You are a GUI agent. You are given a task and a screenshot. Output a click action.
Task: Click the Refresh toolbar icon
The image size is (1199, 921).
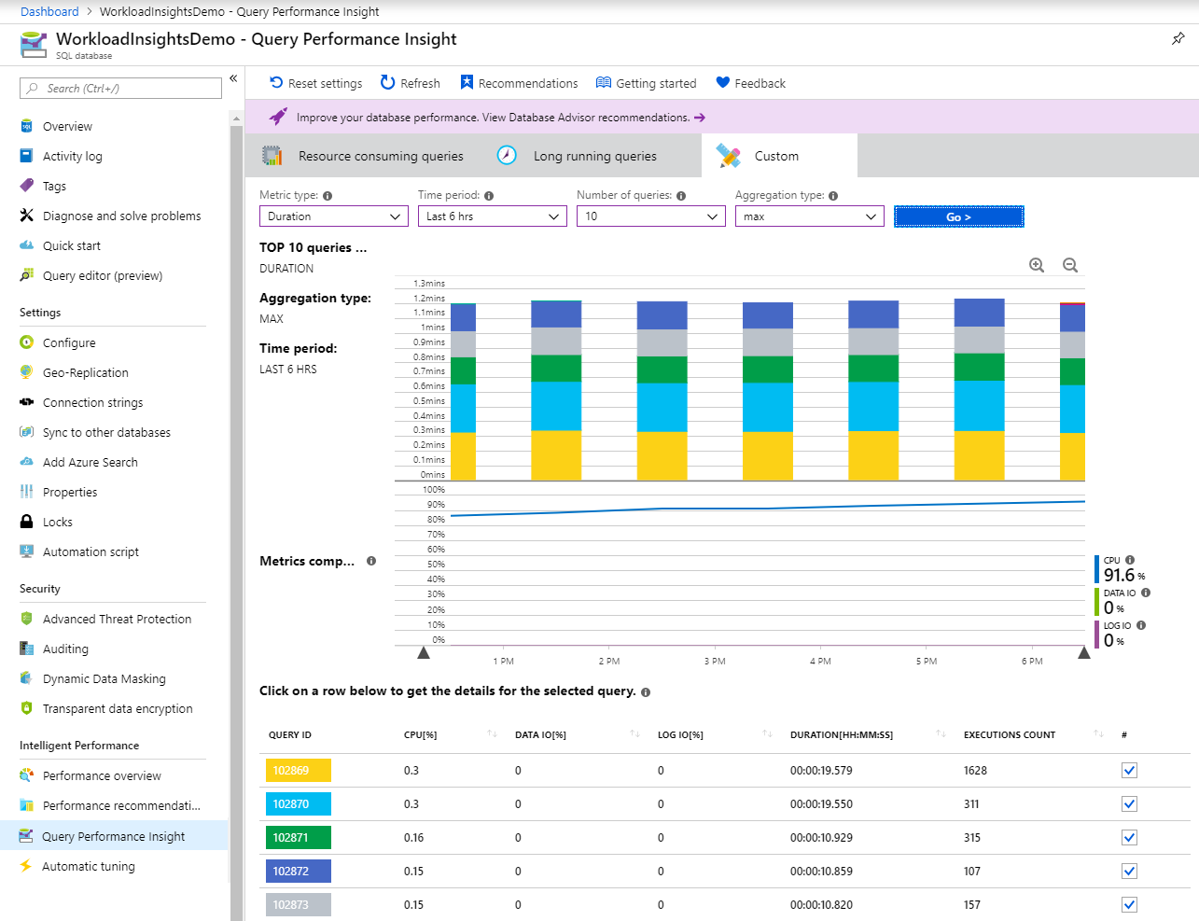point(388,83)
